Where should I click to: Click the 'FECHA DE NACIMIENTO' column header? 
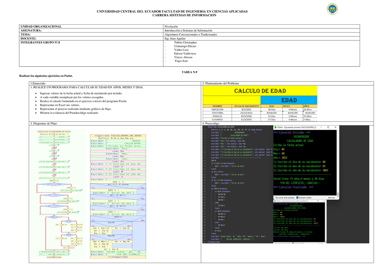pos(246,106)
